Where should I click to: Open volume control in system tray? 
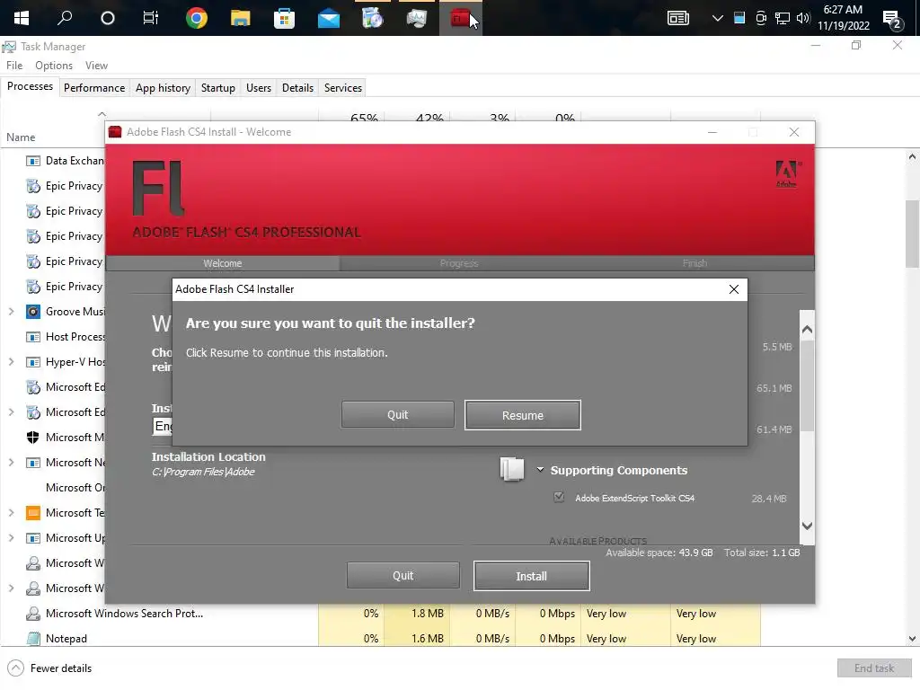click(803, 18)
